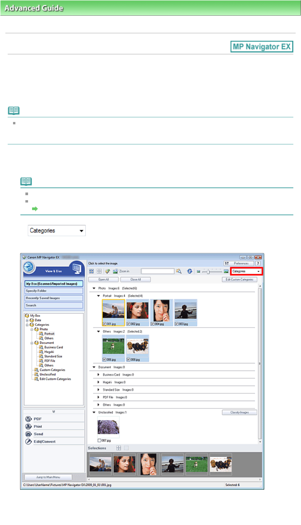Click the Select All images toolbar icon
This screenshot has width=301, height=525.
[x=91, y=271]
